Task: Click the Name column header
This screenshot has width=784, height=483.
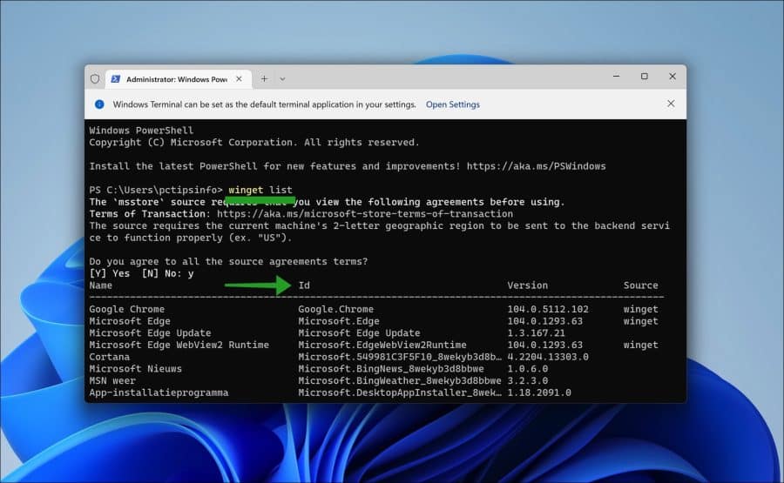Action: (100, 285)
